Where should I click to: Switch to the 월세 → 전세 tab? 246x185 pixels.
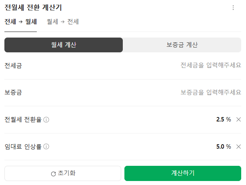(x=63, y=22)
